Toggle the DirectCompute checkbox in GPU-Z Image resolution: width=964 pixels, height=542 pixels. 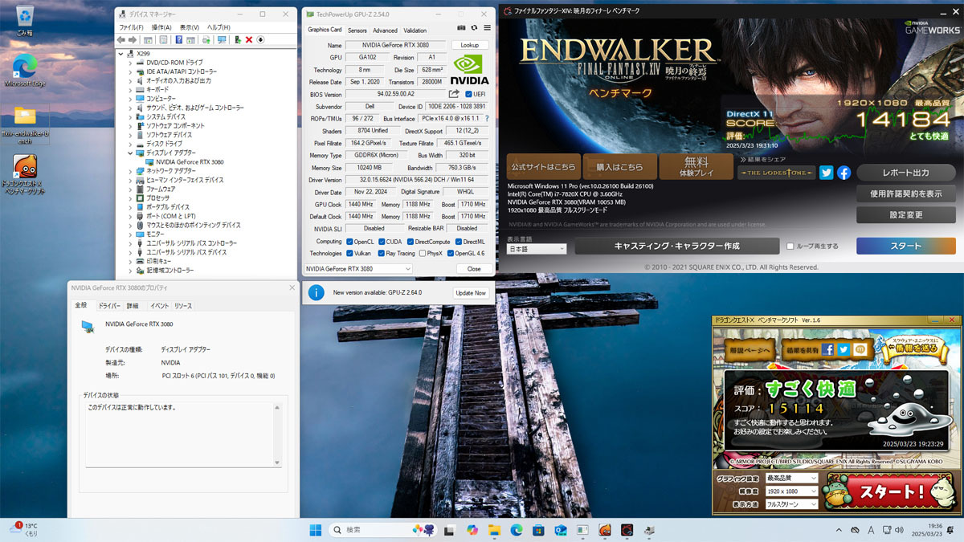pos(410,241)
